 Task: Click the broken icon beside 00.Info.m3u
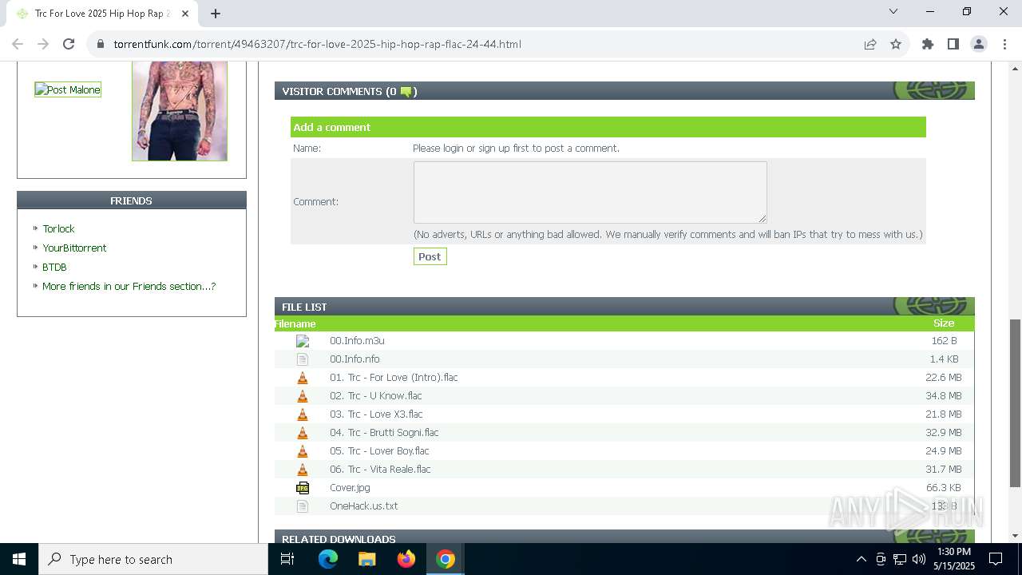pyautogui.click(x=303, y=341)
